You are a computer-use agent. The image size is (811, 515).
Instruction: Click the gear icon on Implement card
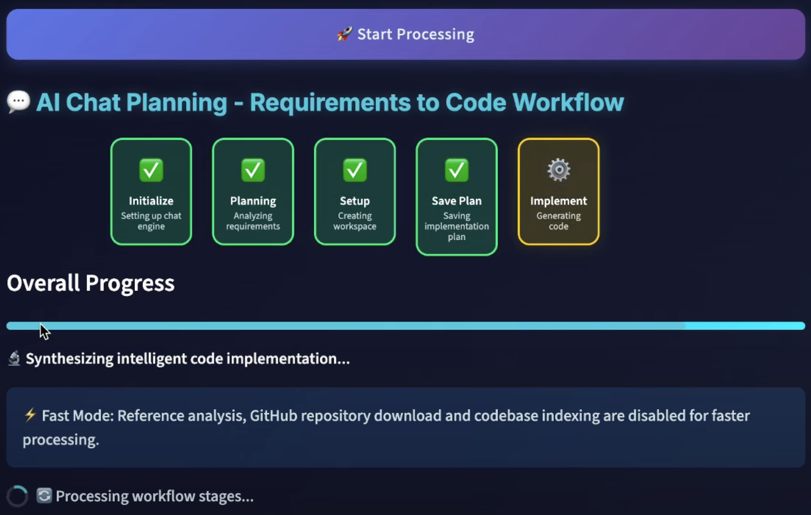(559, 170)
